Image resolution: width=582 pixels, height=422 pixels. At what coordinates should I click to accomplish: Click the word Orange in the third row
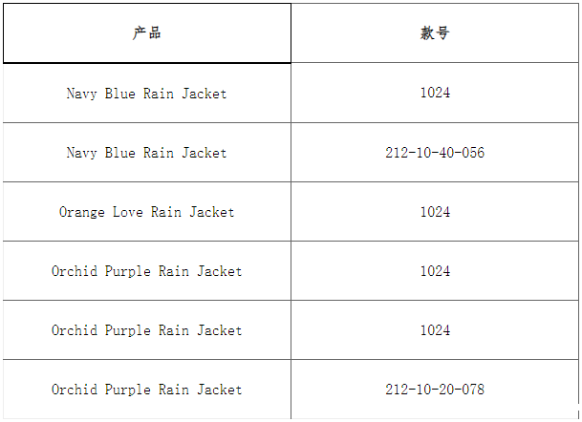tap(81, 212)
